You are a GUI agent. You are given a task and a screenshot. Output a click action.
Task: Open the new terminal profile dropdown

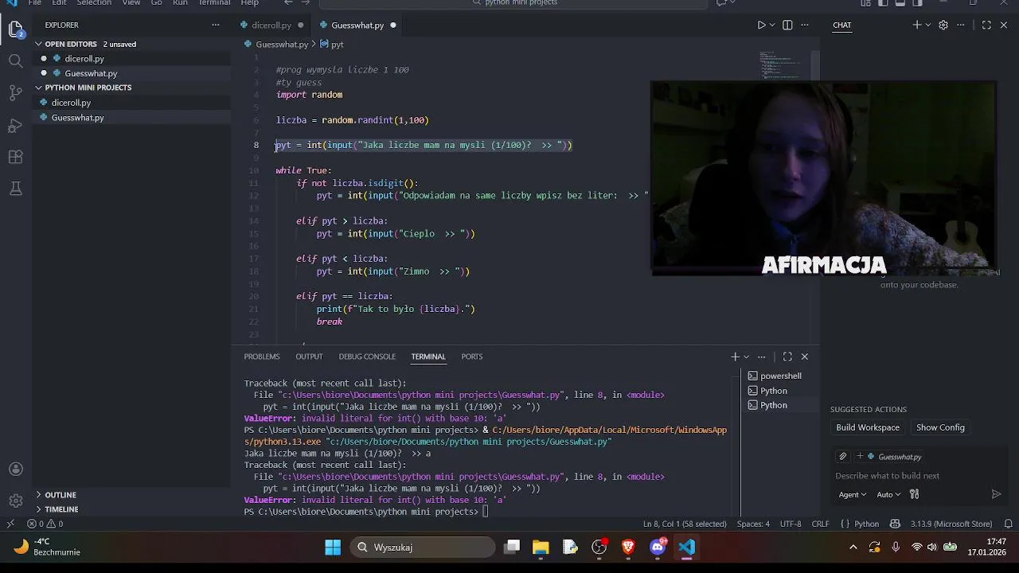tap(747, 357)
